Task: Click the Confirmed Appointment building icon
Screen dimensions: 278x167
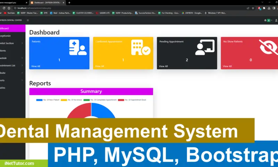Action: pyautogui.click(x=140, y=48)
